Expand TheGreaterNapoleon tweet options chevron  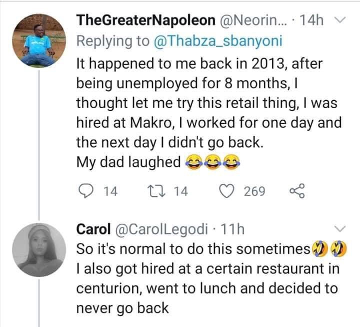click(x=340, y=20)
